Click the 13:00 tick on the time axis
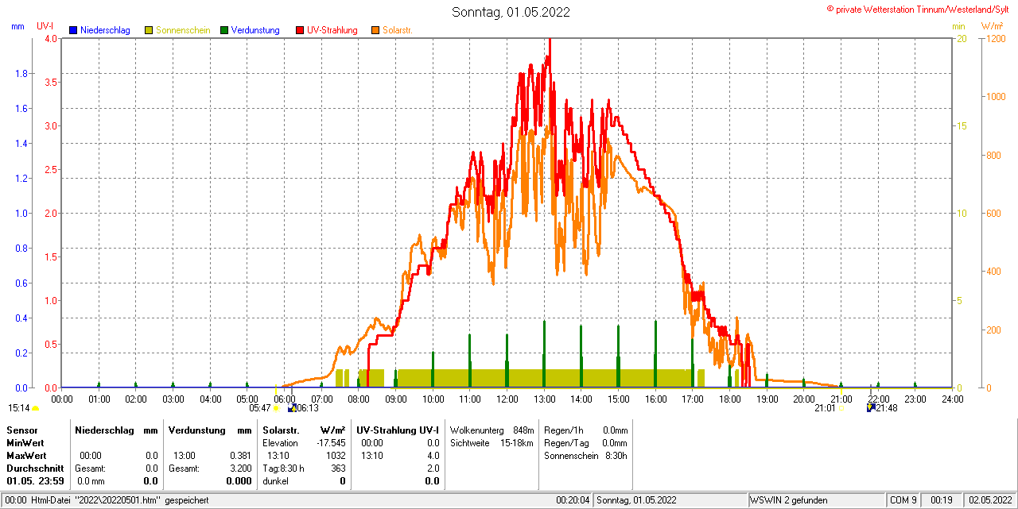The image size is (1018, 509). coord(544,399)
